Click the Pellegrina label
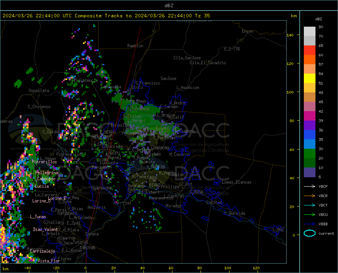 coord(47,173)
